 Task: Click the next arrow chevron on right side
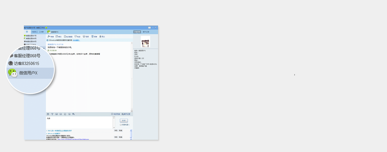(294, 75)
